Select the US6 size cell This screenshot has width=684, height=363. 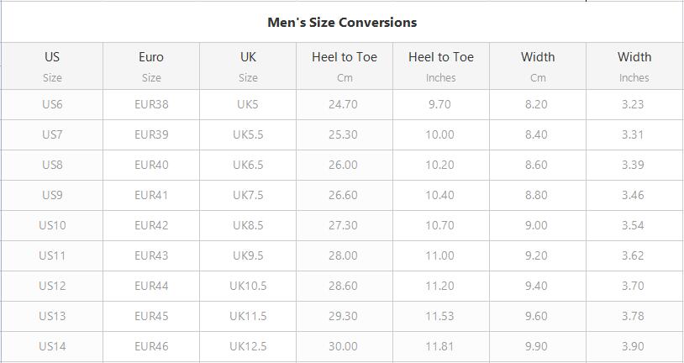52,105
